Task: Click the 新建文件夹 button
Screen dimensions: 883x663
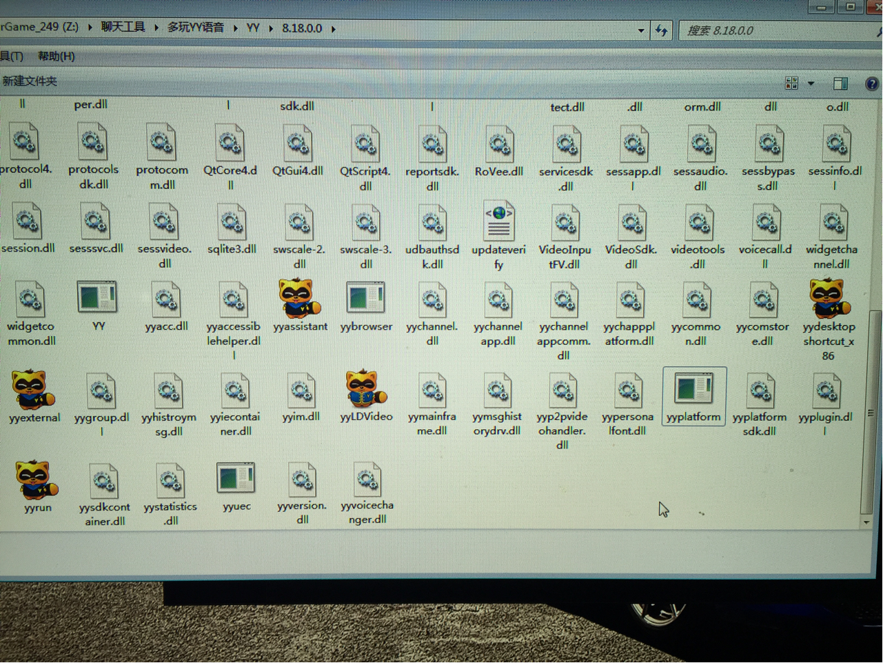Action: (30, 81)
